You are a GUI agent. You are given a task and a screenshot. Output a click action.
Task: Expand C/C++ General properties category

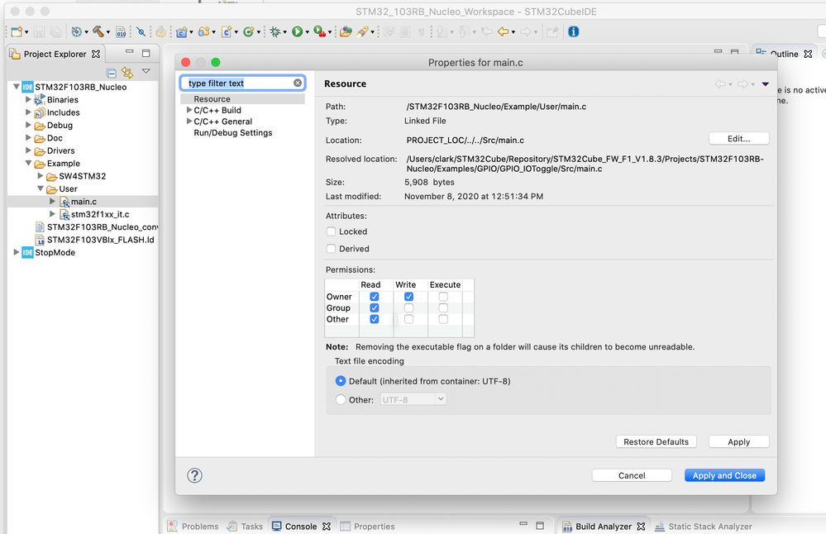coord(189,122)
